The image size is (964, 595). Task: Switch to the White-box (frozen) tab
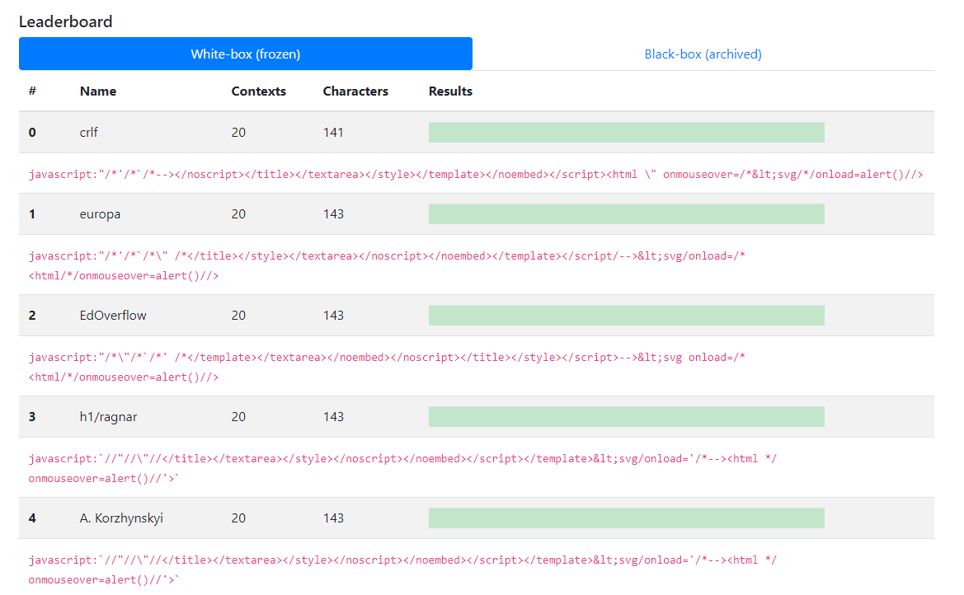coord(245,54)
